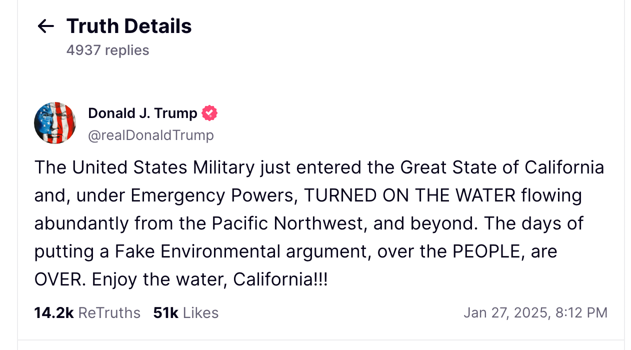Click the "TURNED ON THE WATER" phrase

click(409, 195)
